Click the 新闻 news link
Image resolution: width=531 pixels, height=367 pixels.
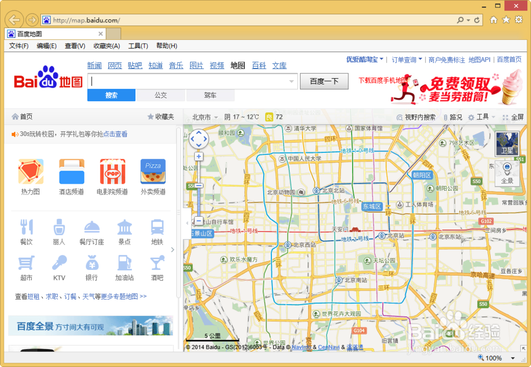click(94, 65)
